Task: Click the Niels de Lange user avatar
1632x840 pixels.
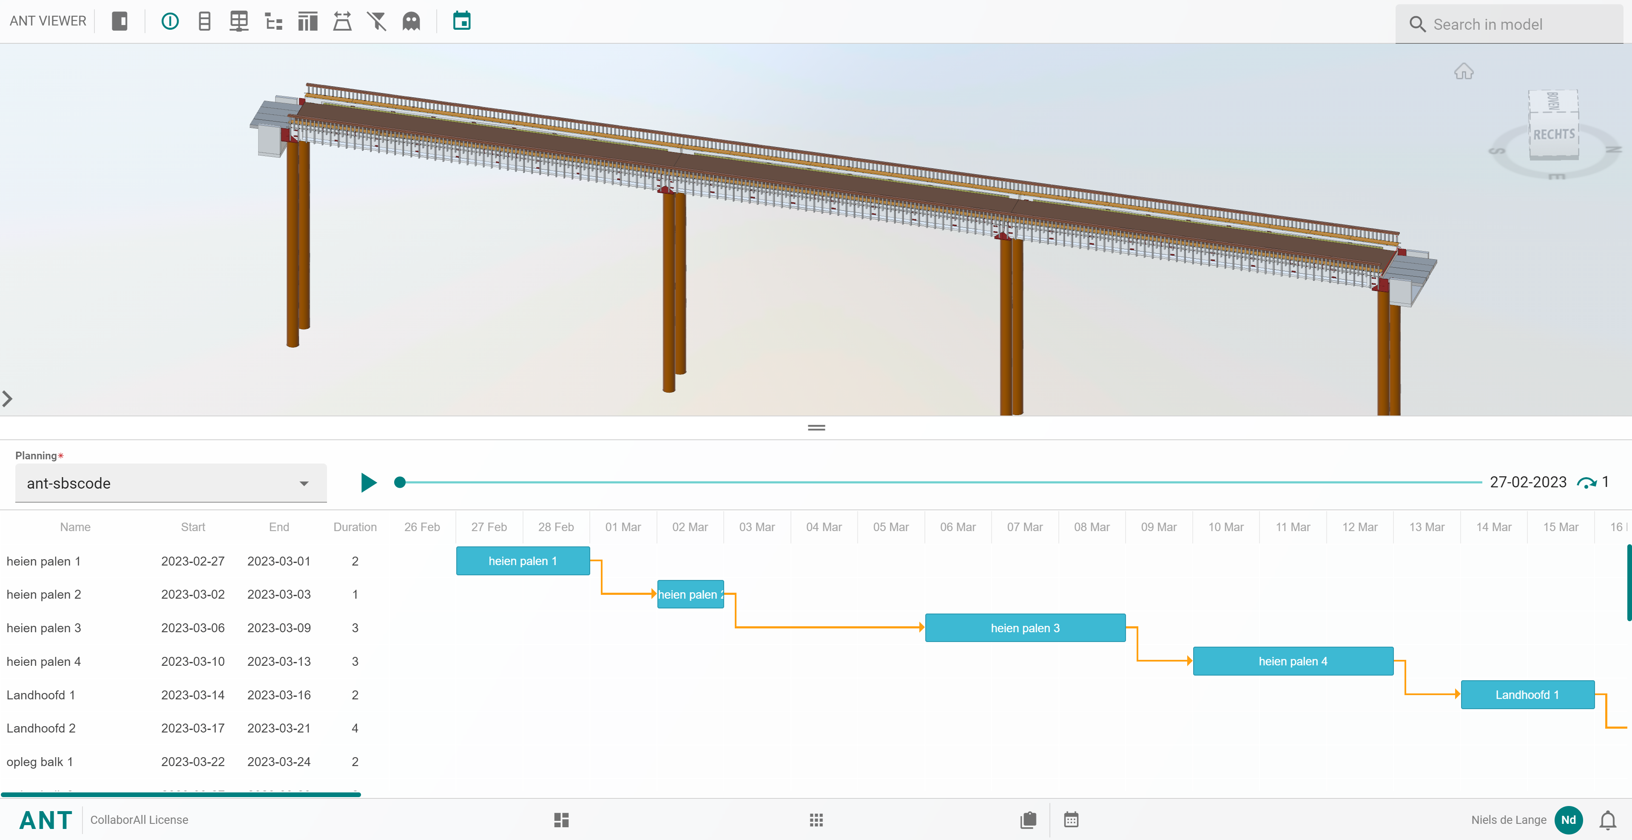Action: [1567, 820]
